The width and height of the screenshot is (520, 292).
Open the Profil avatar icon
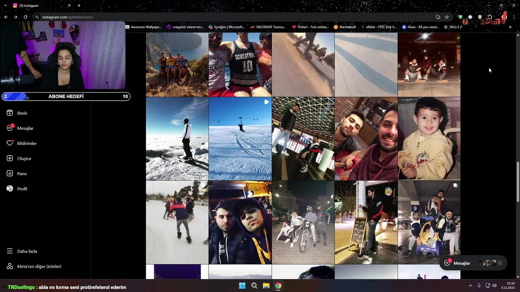[x=10, y=189]
